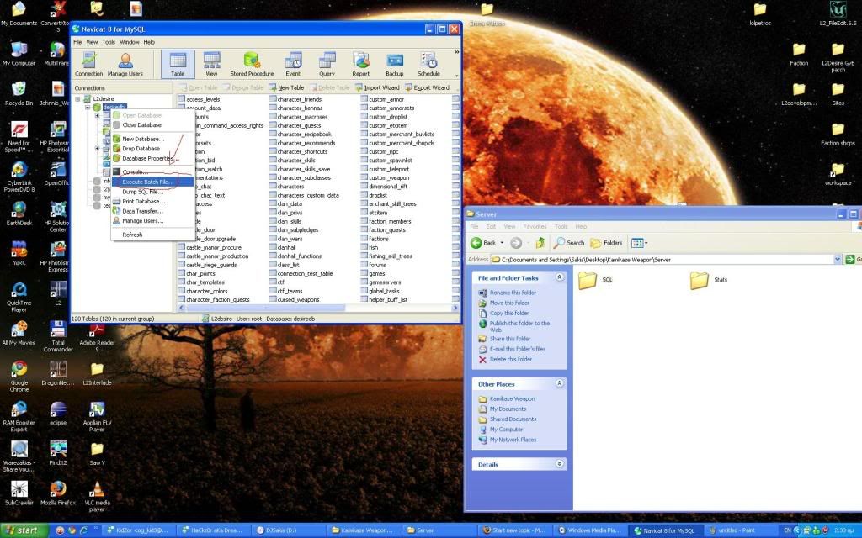Click the Backup toolbar icon
This screenshot has width=862, height=538.
[x=394, y=64]
